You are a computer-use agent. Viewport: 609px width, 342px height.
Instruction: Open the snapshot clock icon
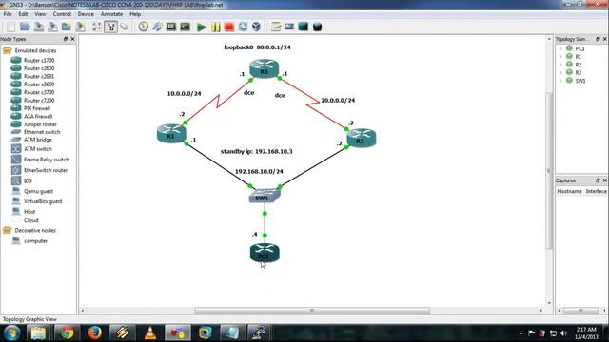pos(144,27)
